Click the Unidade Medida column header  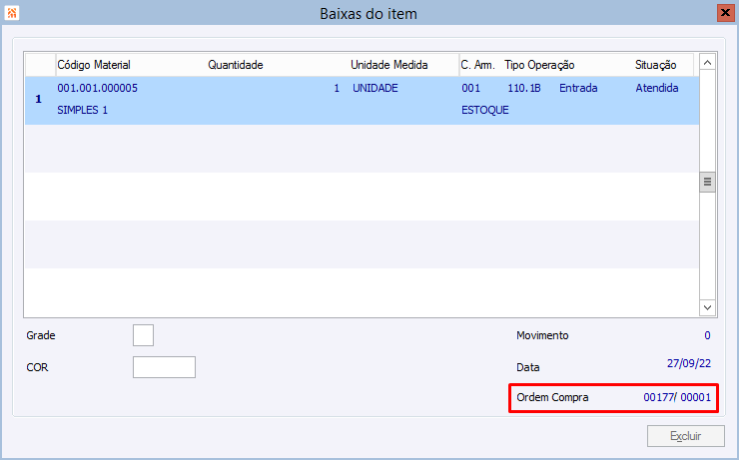pos(389,65)
